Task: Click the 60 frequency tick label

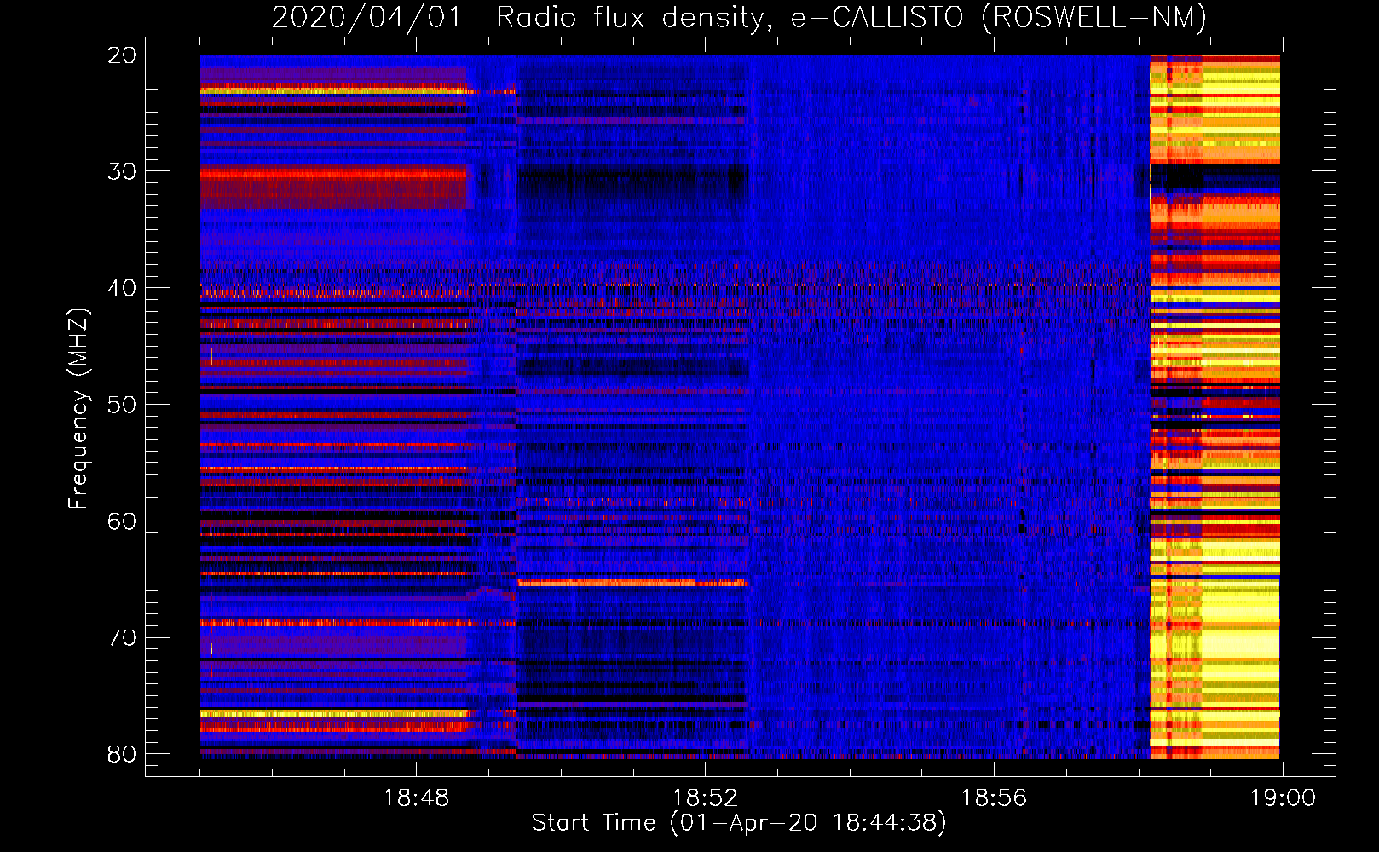Action: click(x=122, y=521)
